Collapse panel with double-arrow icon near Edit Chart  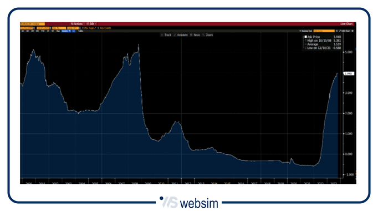pyautogui.click(x=337, y=31)
